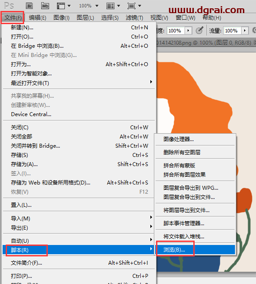Select 图层复合导出到文件...

pyautogui.click(x=195, y=197)
